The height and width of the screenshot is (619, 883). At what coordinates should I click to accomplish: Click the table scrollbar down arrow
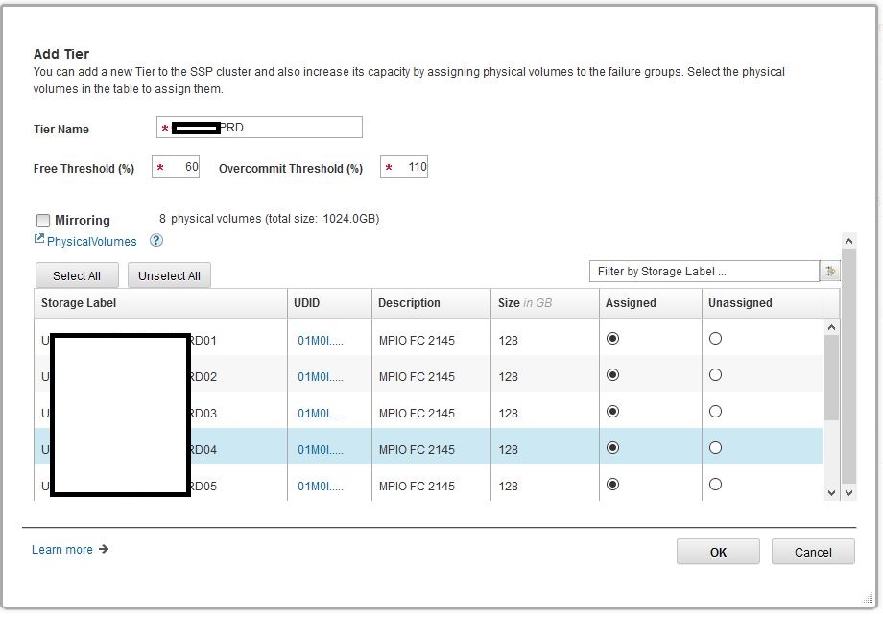pos(832,492)
